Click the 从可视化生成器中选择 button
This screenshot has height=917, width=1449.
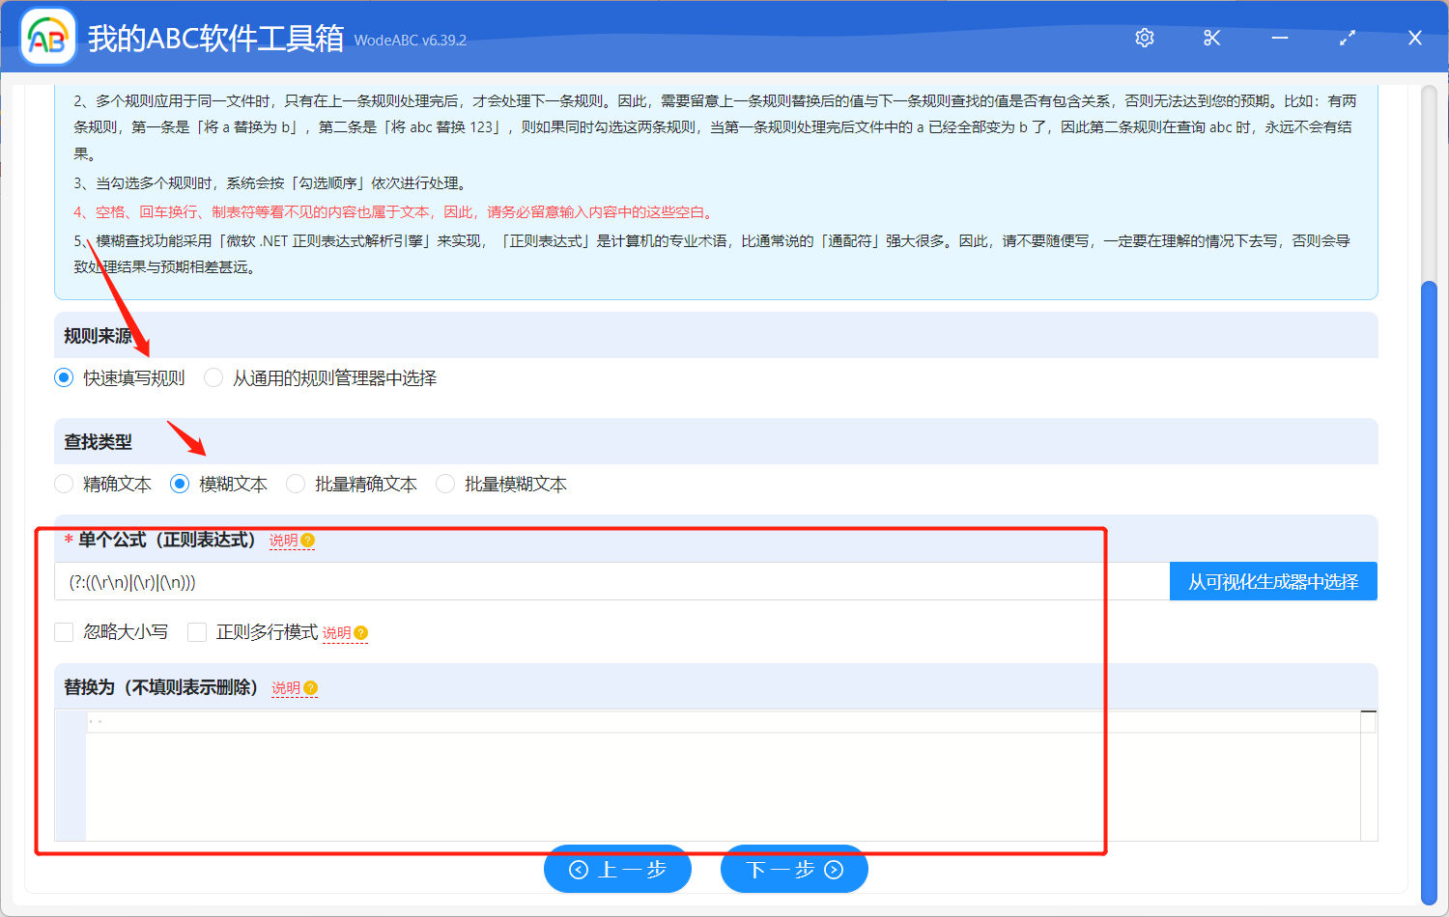1273,580
